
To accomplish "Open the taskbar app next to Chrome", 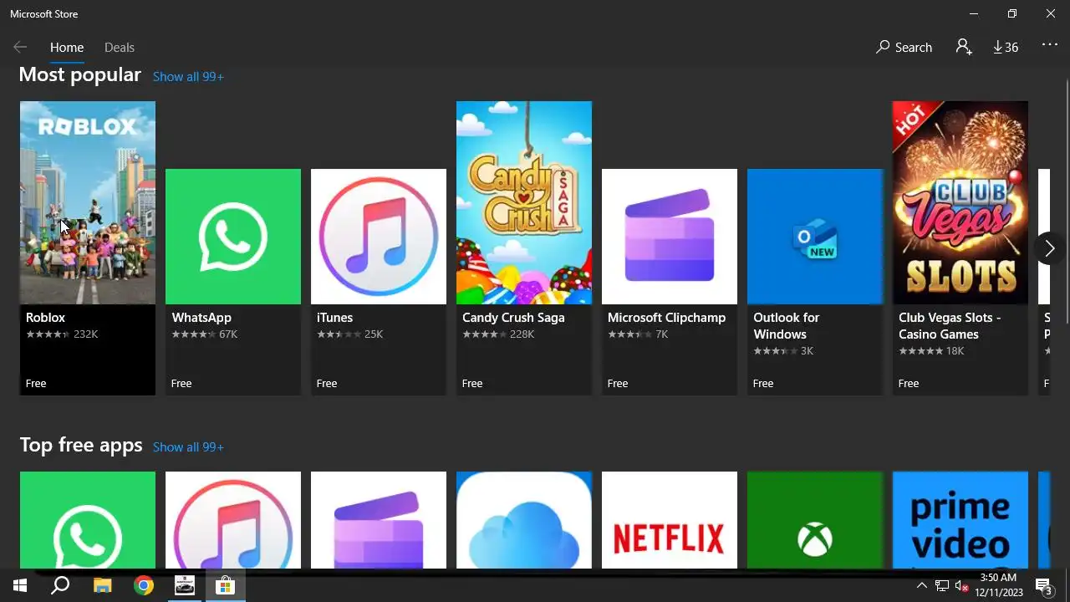I will tap(184, 585).
